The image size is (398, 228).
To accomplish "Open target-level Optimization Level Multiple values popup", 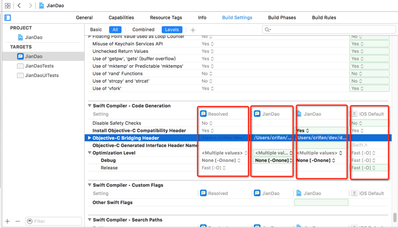I will 274,153.
